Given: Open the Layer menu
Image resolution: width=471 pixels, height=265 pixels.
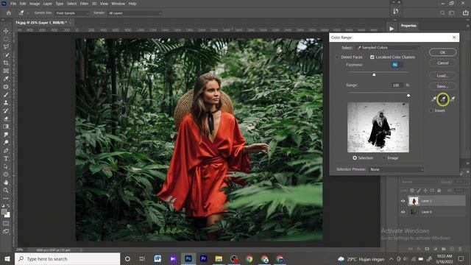Looking at the screenshot, I should pyautogui.click(x=47, y=4).
